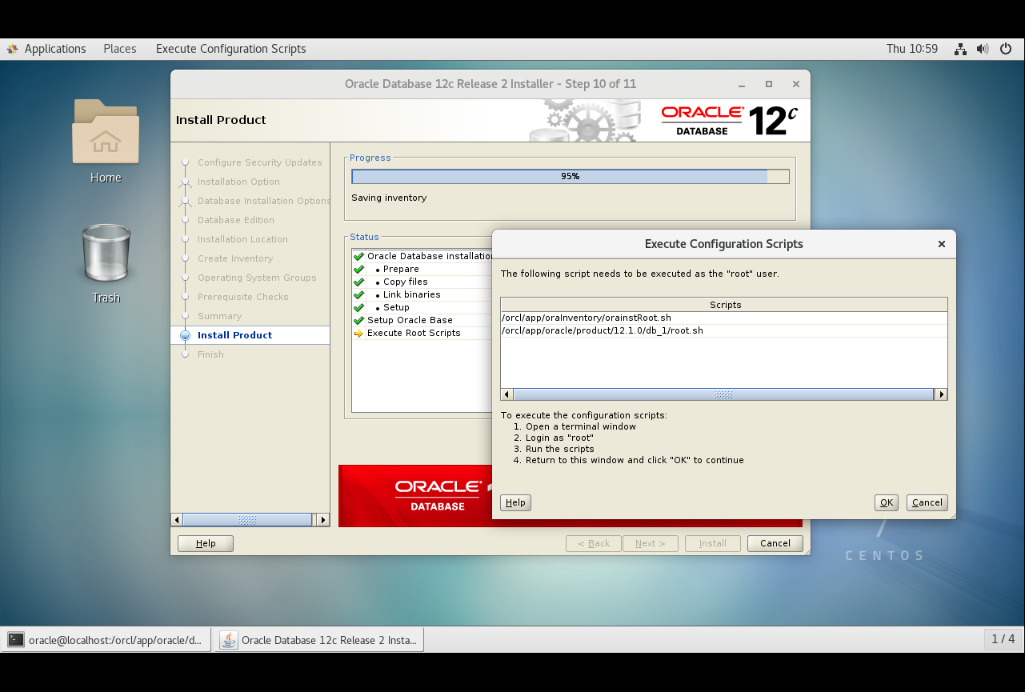Viewport: 1025px width, 692px height.
Task: Open the Places menu
Action: (x=120, y=49)
